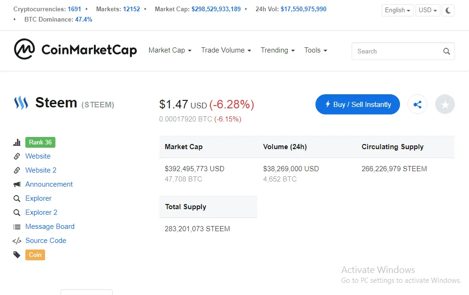This screenshot has height=295, width=469.
Task: Click the search magnifier icon
Action: click(x=446, y=52)
